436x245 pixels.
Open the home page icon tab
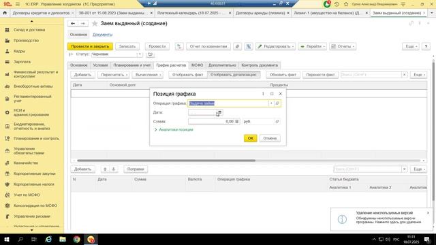pos(5,13)
